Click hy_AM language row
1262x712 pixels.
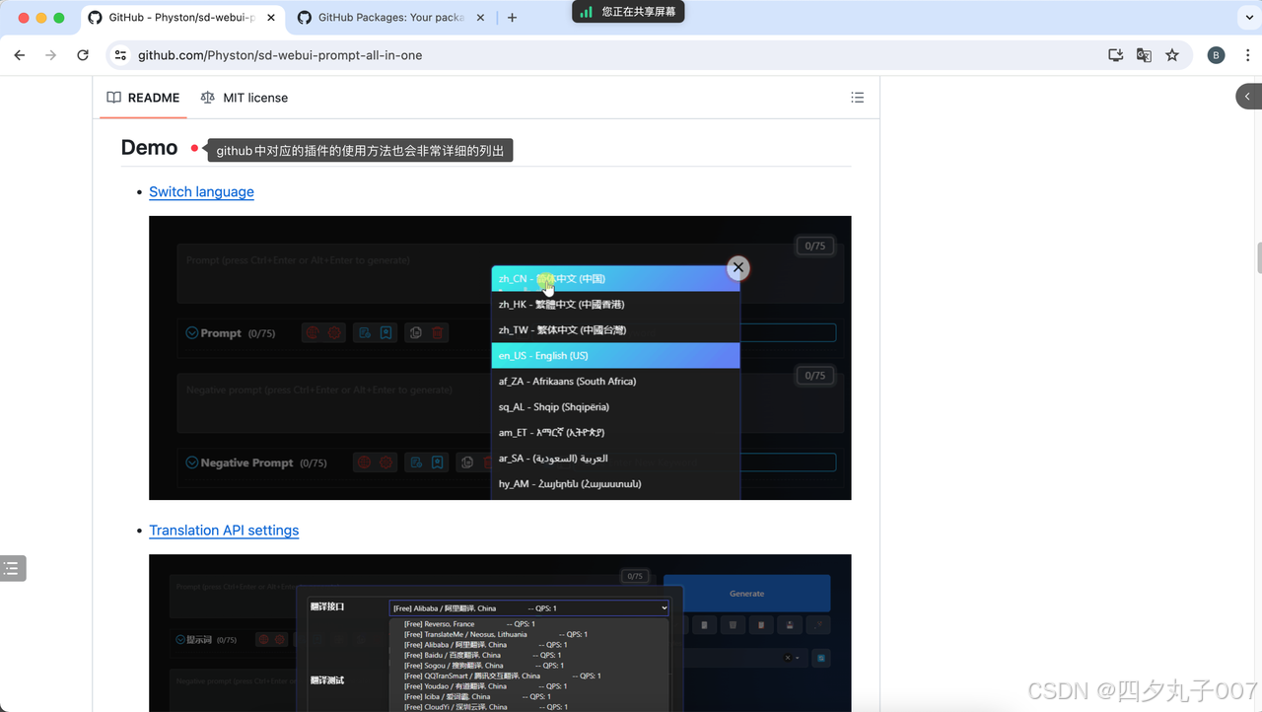click(x=615, y=483)
